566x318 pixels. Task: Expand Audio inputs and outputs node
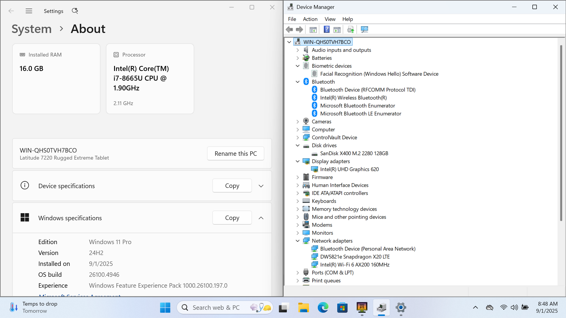[298, 50]
